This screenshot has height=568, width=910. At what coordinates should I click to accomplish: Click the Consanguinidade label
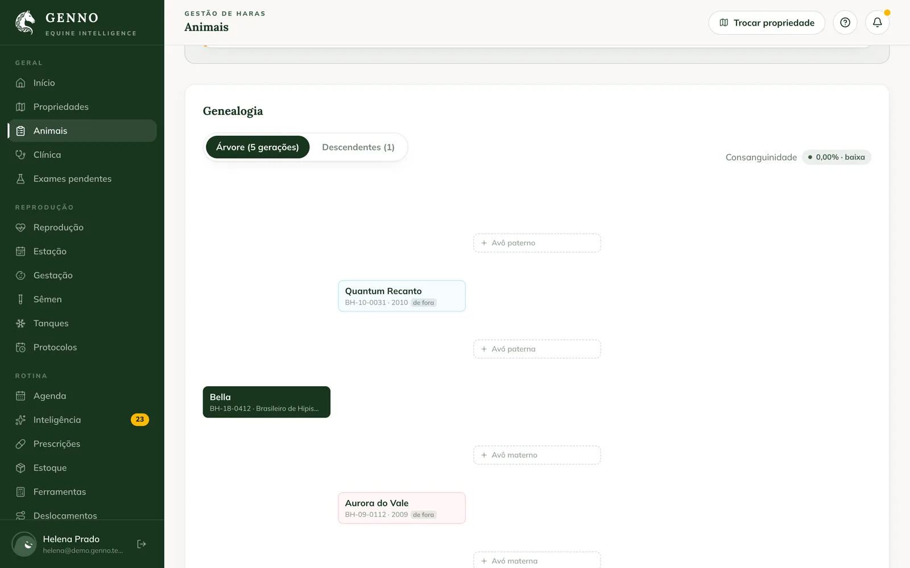pyautogui.click(x=762, y=157)
